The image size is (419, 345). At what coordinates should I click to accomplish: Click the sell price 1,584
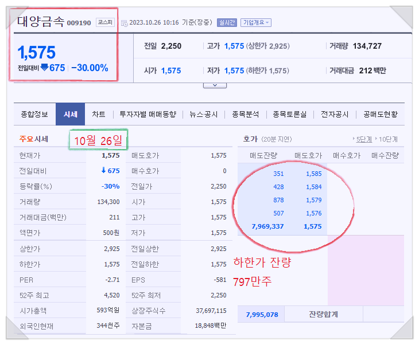(x=314, y=187)
